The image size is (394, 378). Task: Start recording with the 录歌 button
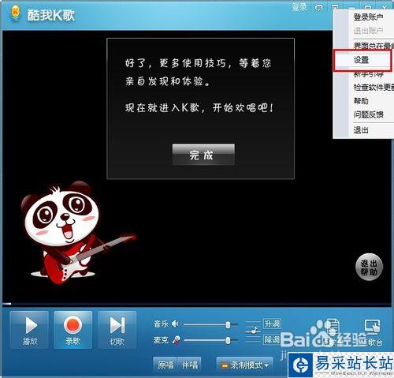[72, 330]
